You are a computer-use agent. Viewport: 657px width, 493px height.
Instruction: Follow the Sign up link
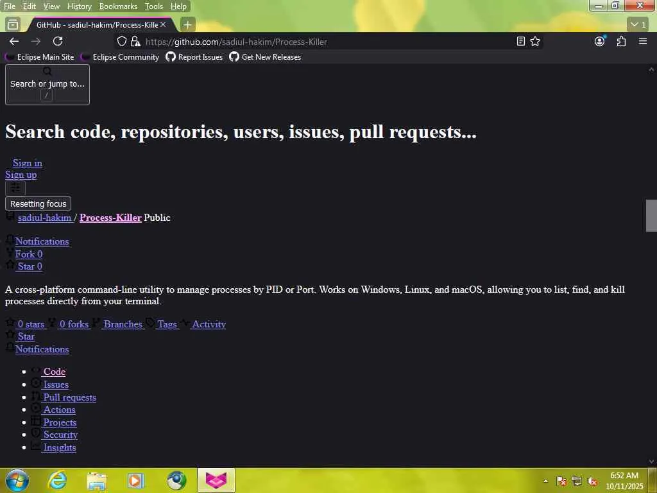[x=21, y=175]
